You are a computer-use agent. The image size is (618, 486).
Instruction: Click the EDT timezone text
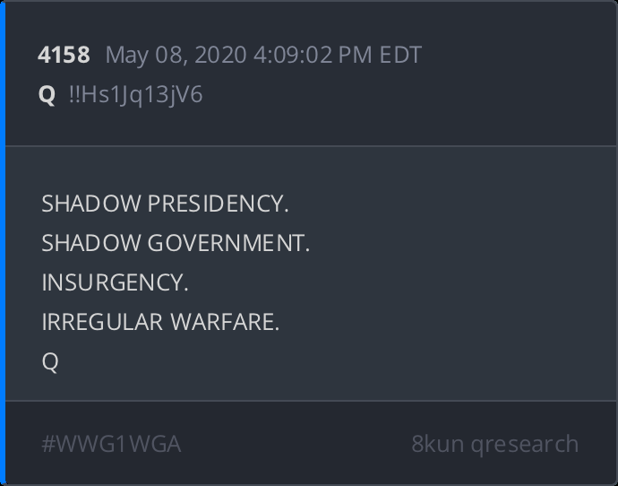click(400, 55)
